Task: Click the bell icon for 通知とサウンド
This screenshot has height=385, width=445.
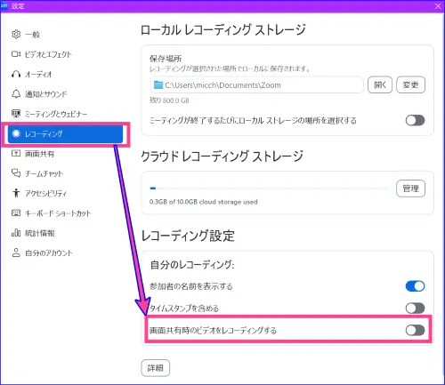Action: pos(16,94)
